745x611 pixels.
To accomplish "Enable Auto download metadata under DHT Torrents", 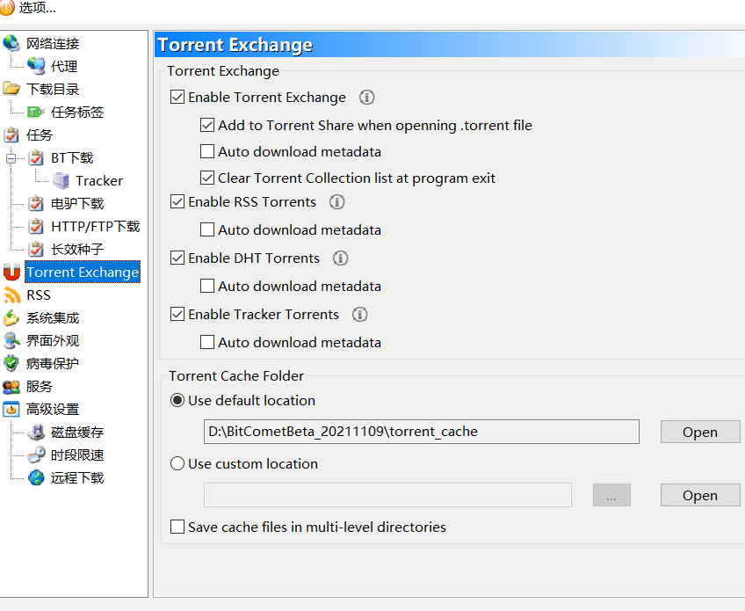I will [x=207, y=287].
